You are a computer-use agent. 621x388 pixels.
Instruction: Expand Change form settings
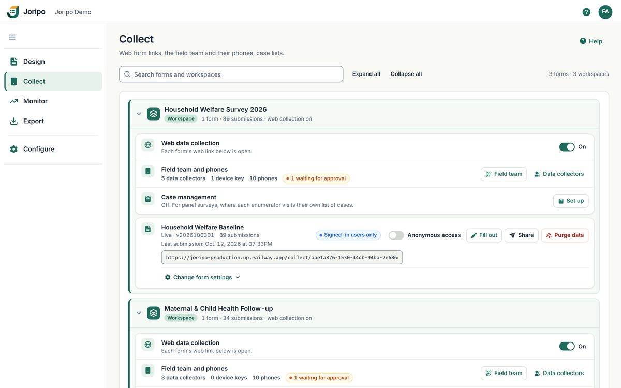pos(202,277)
